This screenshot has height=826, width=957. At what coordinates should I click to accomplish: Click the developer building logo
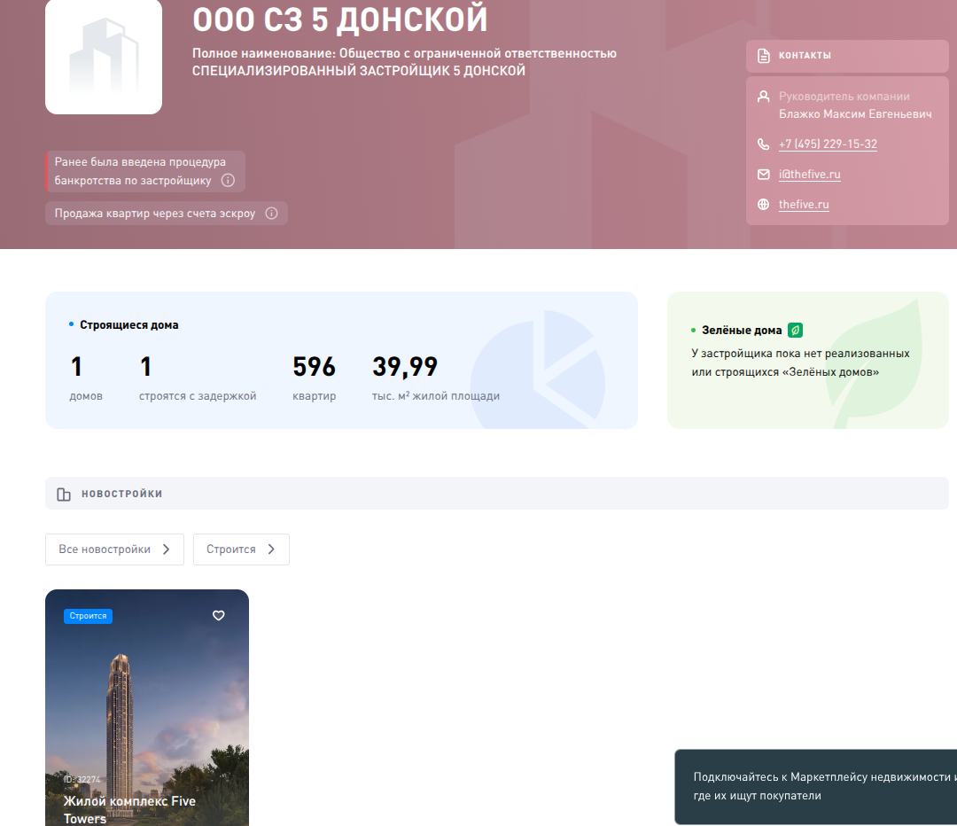pos(104,57)
